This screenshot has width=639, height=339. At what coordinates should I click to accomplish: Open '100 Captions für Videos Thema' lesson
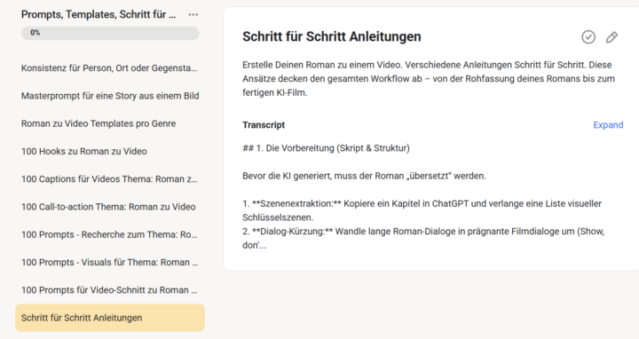click(x=109, y=179)
